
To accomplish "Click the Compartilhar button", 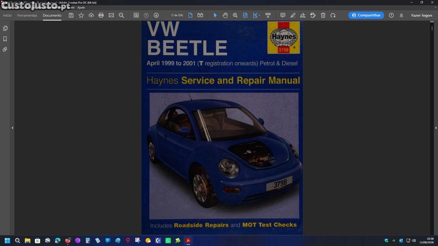I will click(x=366, y=15).
